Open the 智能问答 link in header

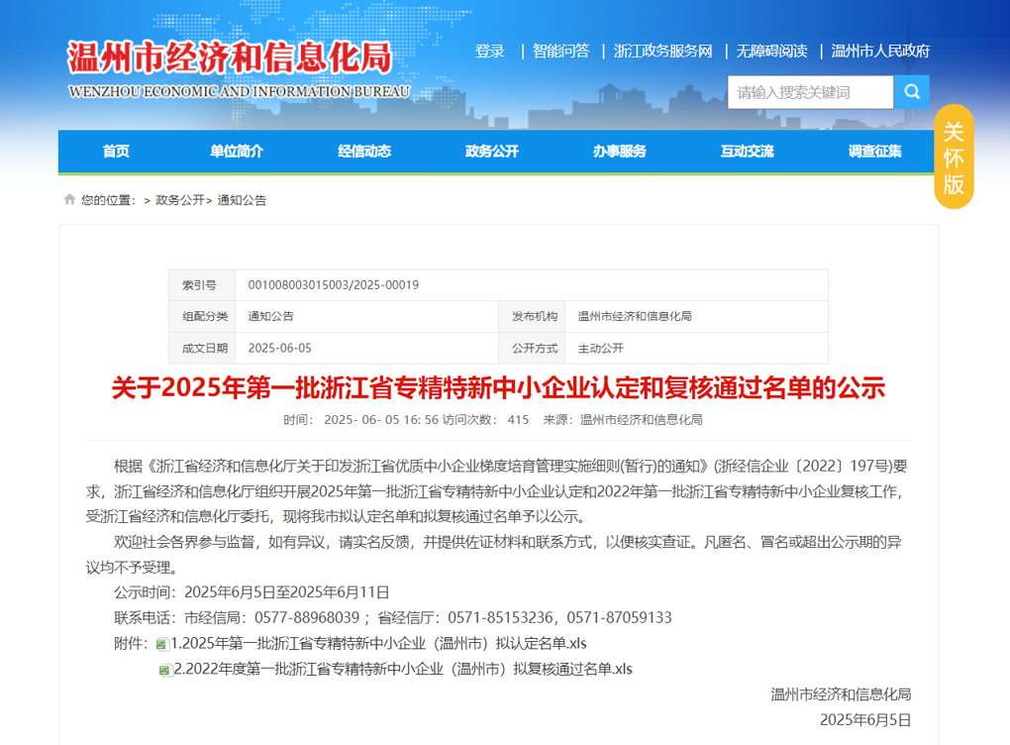pyautogui.click(x=560, y=52)
